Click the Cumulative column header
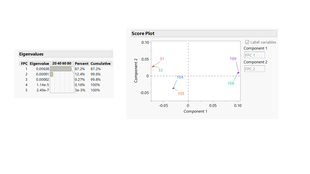The height and width of the screenshot is (174, 310). tap(100, 63)
